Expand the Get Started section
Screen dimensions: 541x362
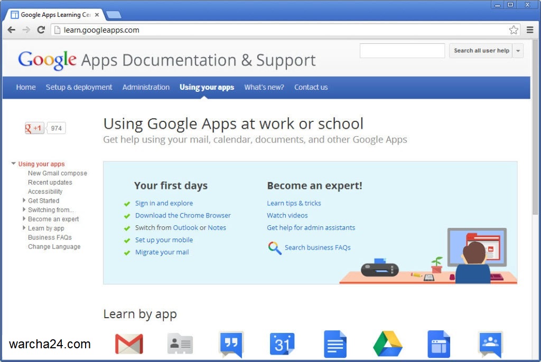click(24, 201)
